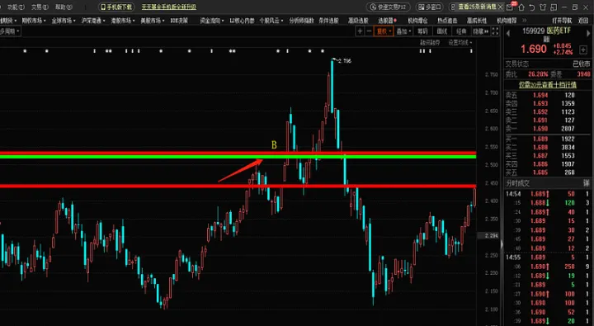This screenshot has height=326, width=594.
Task: Expand the 资金流向 dropdown
Action: coord(212,21)
